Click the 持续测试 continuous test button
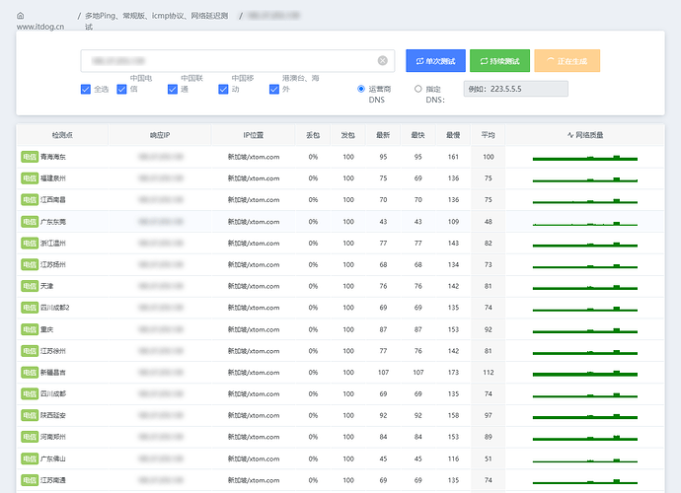 pyautogui.click(x=499, y=61)
